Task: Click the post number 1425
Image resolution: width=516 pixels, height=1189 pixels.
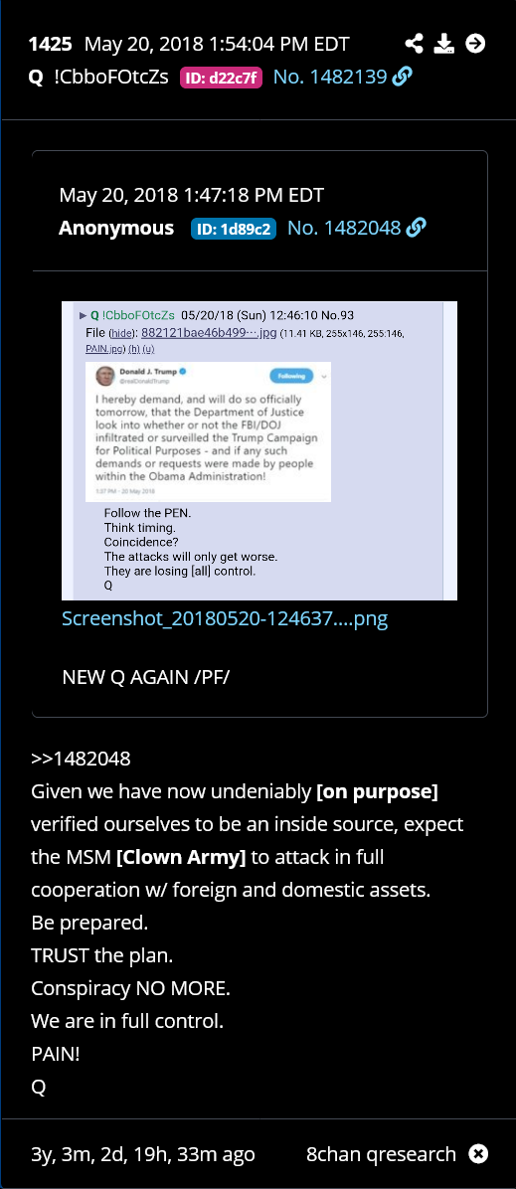Action: coord(50,44)
